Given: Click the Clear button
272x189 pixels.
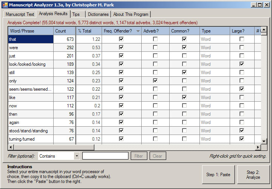Looking at the screenshot, I should tap(158, 156).
